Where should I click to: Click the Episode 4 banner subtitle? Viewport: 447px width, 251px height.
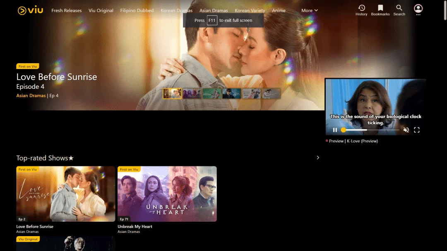pos(30,86)
